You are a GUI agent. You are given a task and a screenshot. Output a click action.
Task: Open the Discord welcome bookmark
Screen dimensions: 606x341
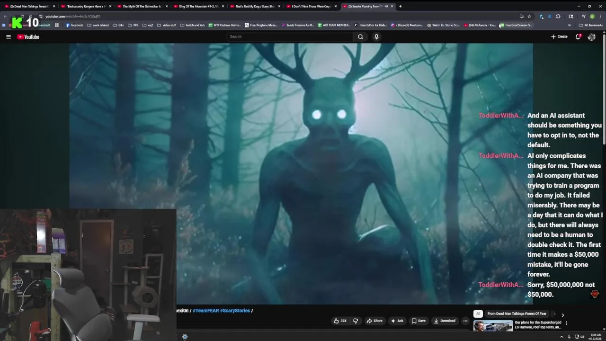(407, 25)
